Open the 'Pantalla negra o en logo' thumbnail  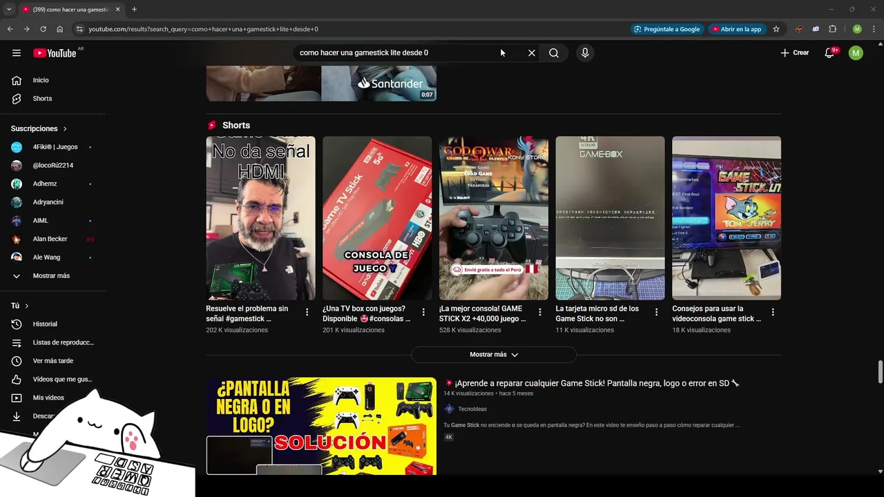(x=321, y=426)
